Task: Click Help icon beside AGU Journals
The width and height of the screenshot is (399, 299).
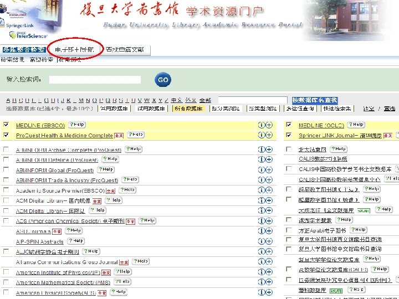Action: click(74, 230)
